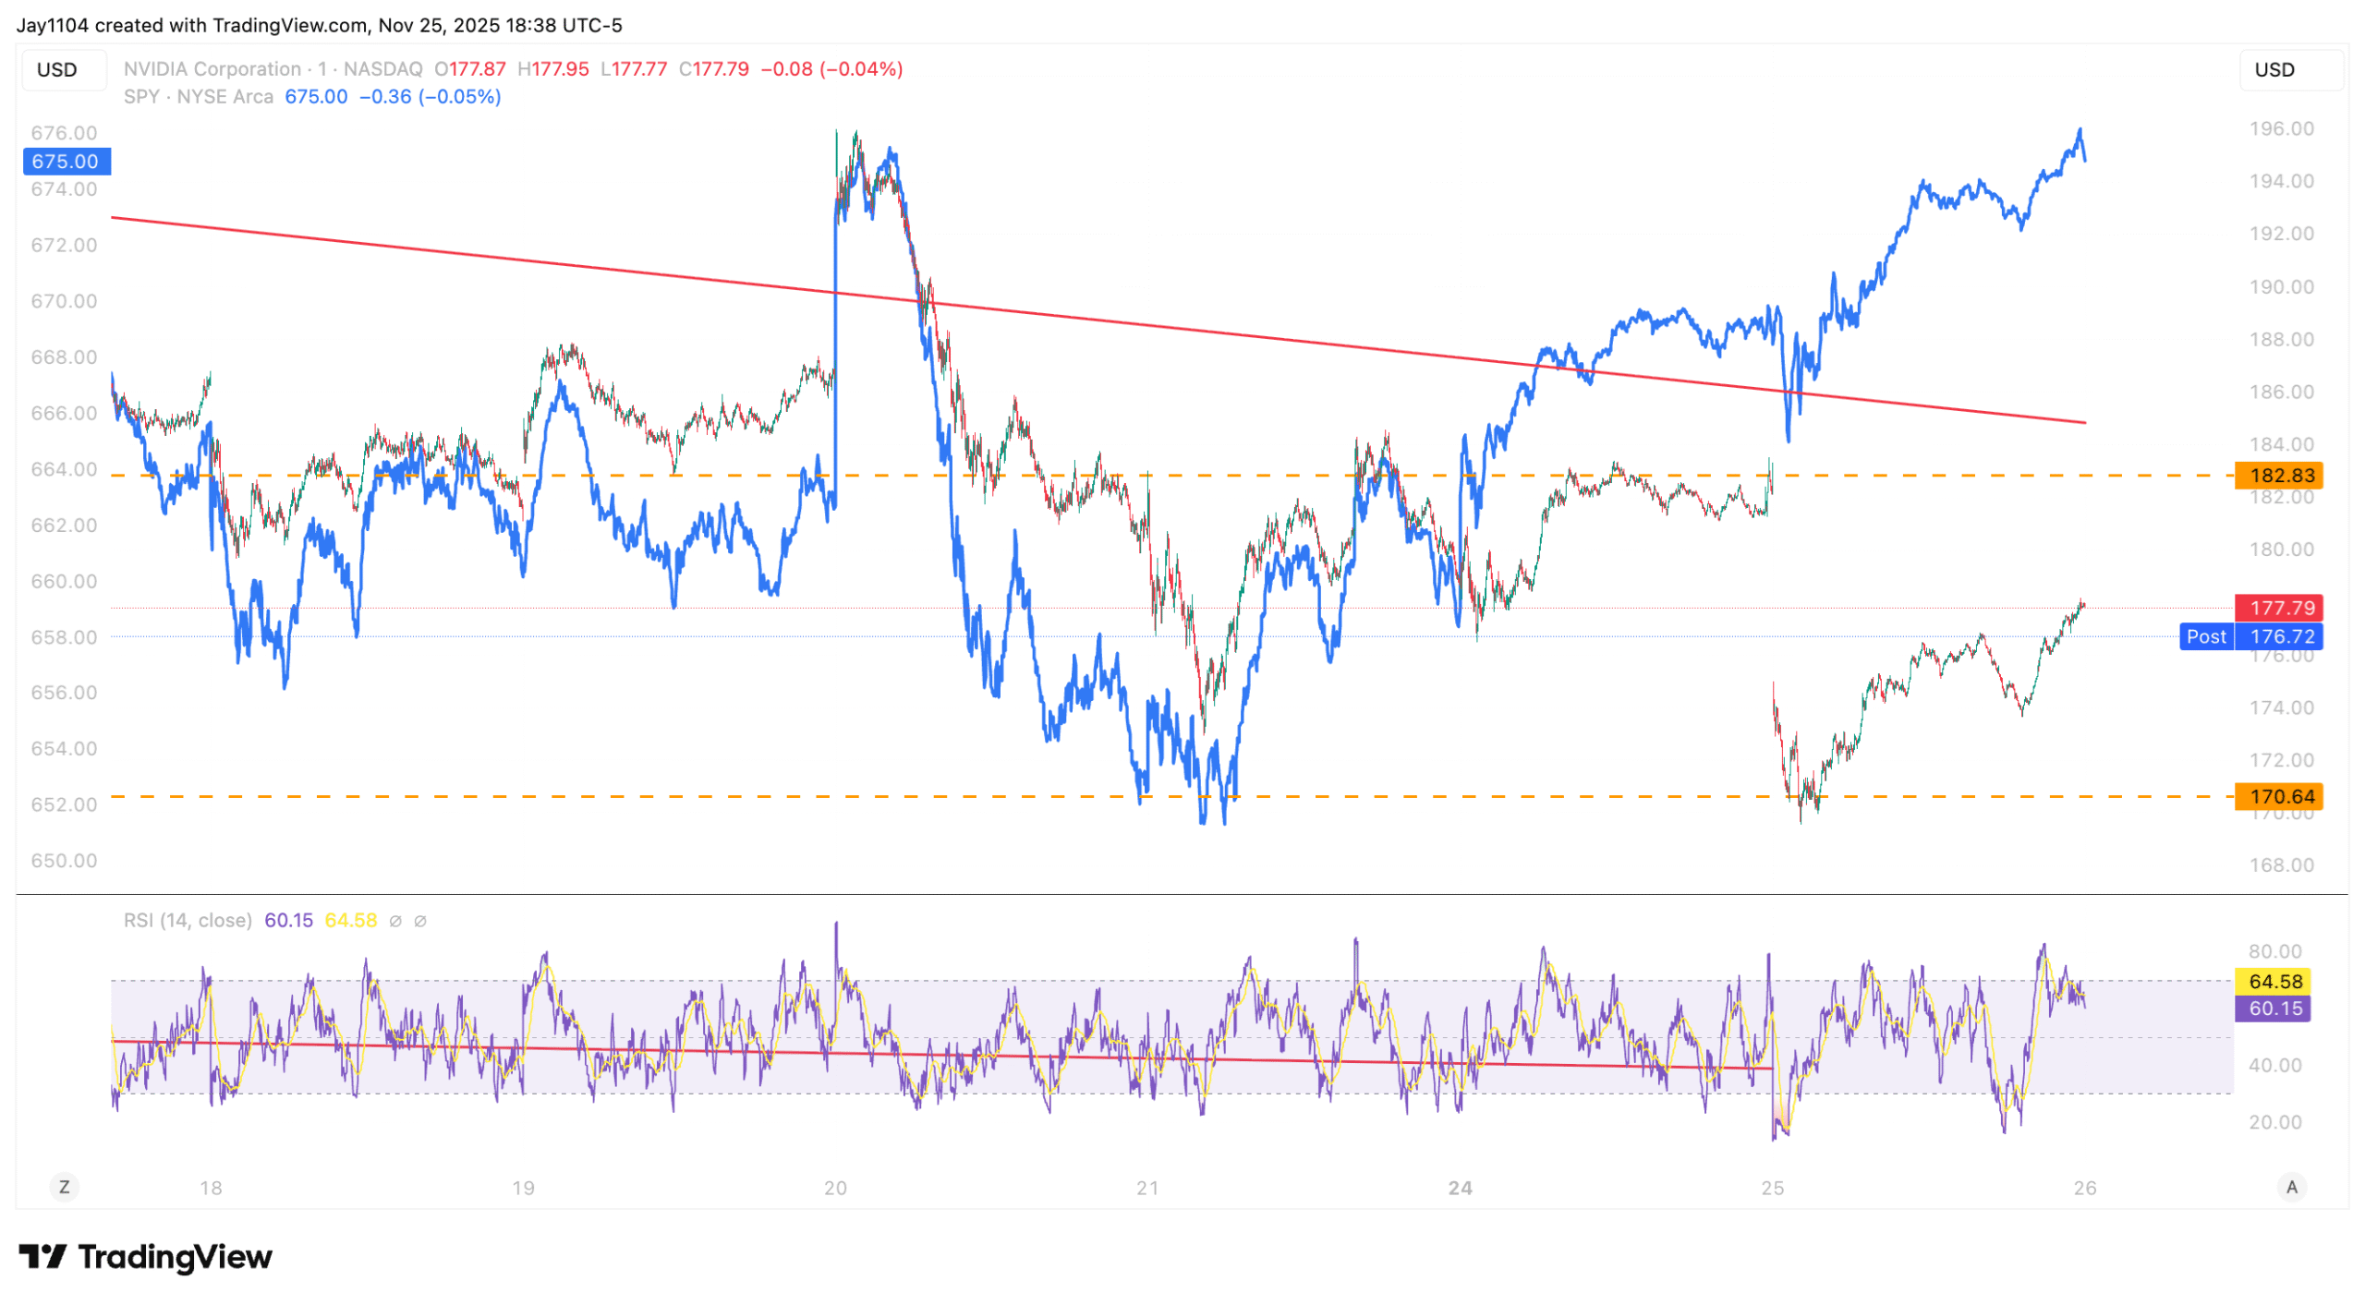Image resolution: width=2365 pixels, height=1305 pixels.
Task: Click the blue 675.00 SPY price label
Action: point(66,162)
